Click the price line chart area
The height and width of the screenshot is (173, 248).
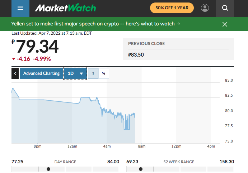73,116
